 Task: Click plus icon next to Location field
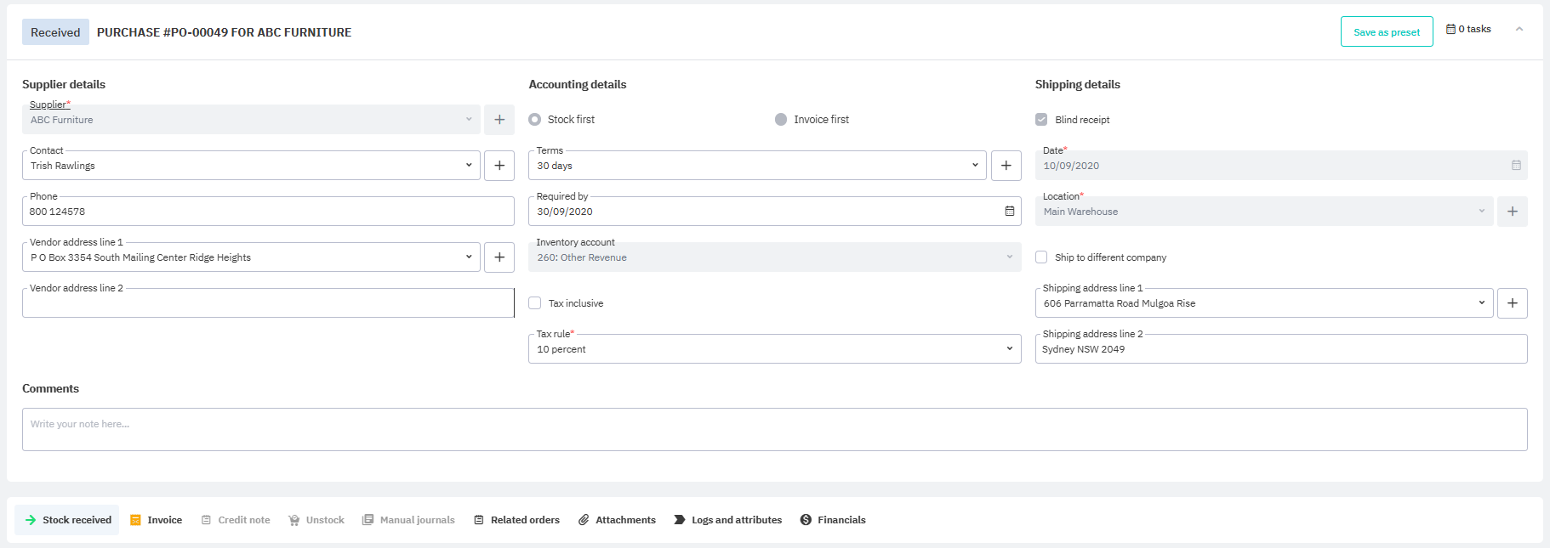click(1512, 212)
